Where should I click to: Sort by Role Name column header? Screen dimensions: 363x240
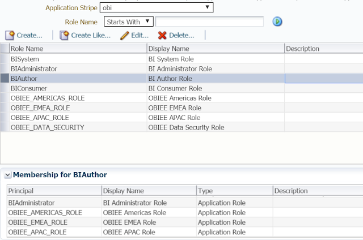click(78, 49)
